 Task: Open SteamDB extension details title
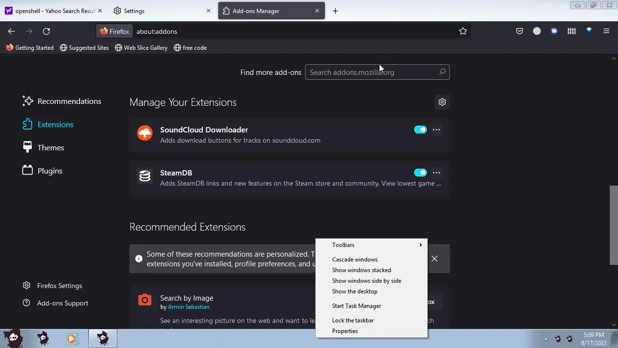point(176,173)
